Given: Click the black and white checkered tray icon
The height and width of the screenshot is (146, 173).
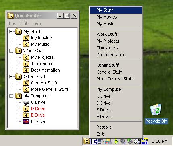Looking at the screenshot, I should click(x=137, y=142).
